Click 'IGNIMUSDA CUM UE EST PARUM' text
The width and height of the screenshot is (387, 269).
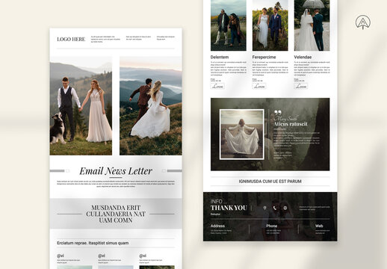tap(270, 182)
